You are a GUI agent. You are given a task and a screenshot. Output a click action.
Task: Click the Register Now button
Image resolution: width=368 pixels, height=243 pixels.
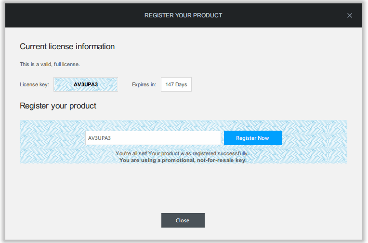click(253, 138)
